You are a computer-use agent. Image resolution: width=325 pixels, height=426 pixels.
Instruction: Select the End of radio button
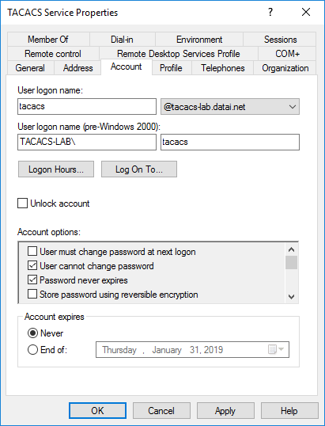tap(32, 349)
